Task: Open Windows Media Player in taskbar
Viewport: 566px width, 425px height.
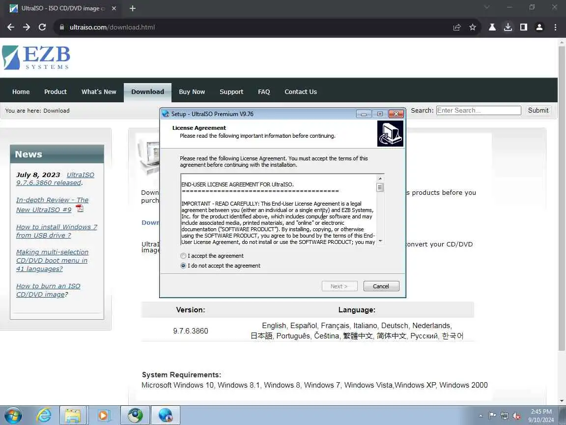Action: (x=103, y=415)
